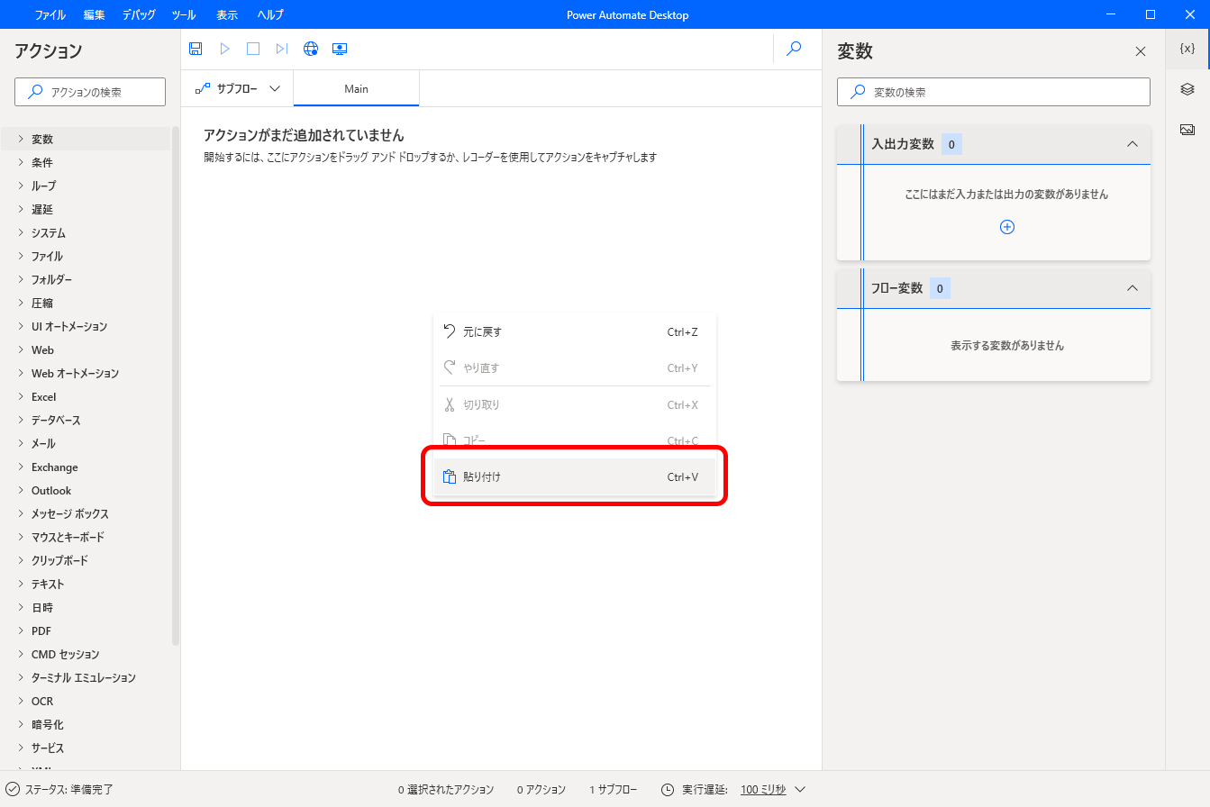The height and width of the screenshot is (807, 1210).
Task: Close the 変数 panel with X
Action: (x=1141, y=51)
